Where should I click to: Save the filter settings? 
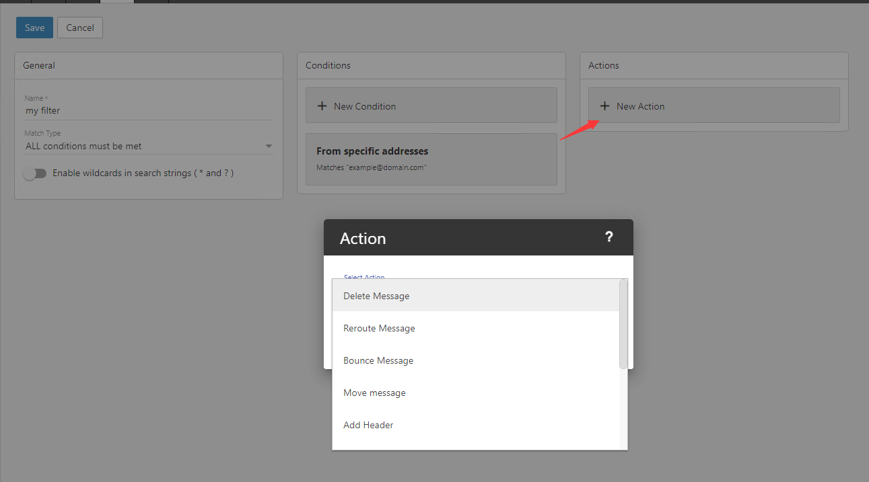[x=34, y=28]
